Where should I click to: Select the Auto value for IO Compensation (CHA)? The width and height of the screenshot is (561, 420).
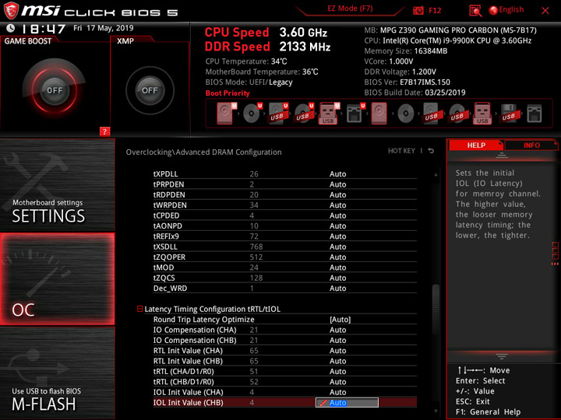pyautogui.click(x=337, y=330)
